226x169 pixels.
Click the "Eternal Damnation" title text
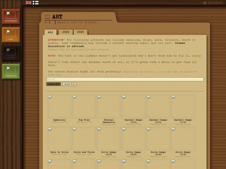[109, 121]
